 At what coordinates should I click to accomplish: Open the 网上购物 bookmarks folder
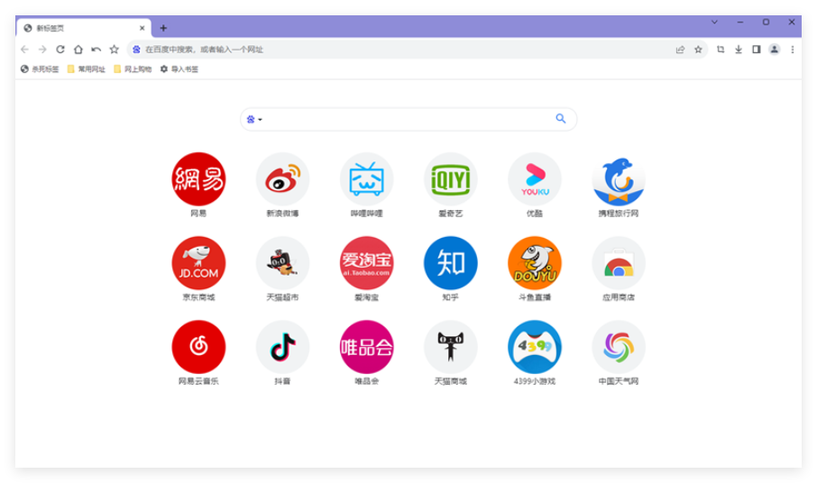133,68
